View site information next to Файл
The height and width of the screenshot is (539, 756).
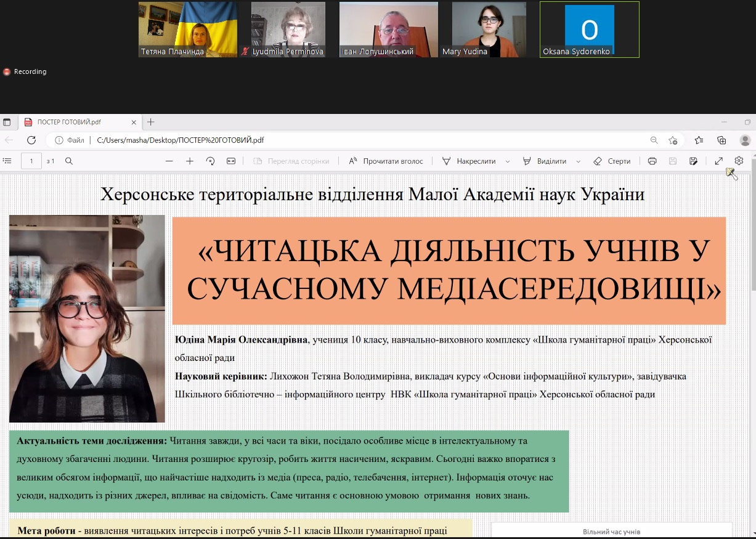59,140
